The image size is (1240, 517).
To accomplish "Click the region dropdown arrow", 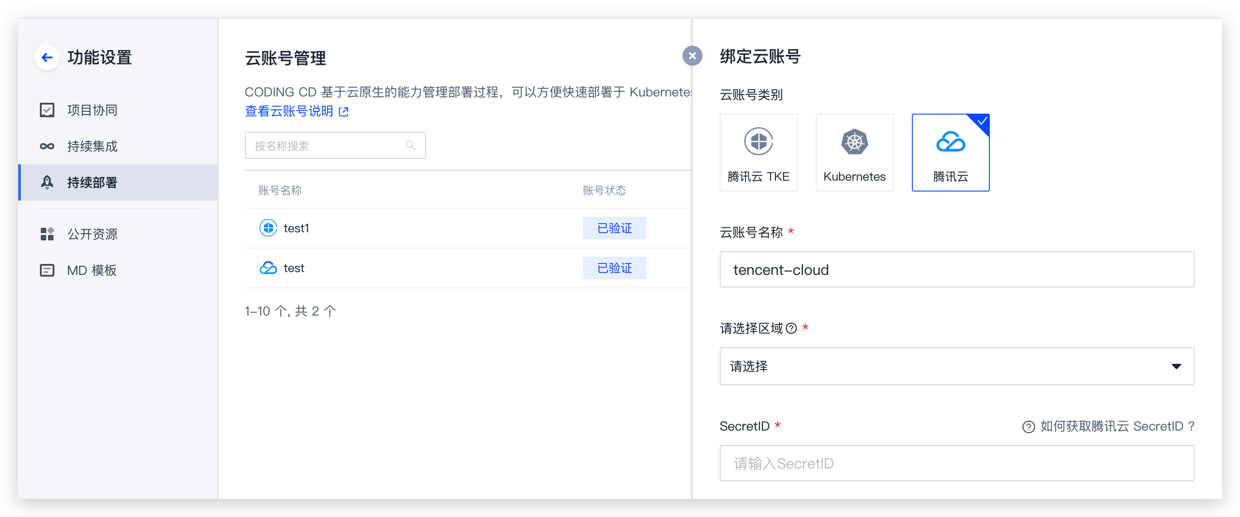I will [1176, 366].
